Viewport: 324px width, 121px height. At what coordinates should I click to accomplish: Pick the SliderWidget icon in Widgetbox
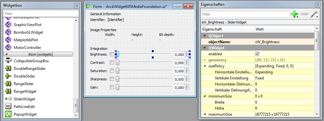(x=8, y=99)
